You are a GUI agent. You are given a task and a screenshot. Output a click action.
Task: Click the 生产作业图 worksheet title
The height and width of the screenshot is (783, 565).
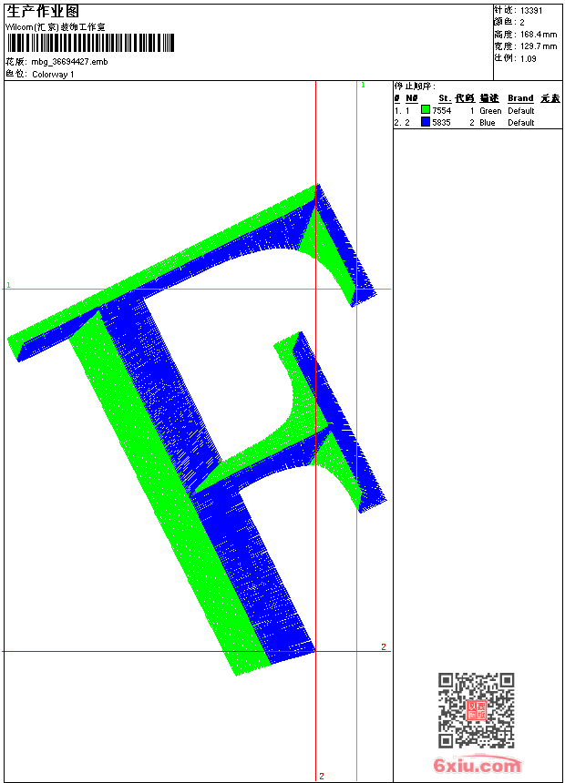click(43, 11)
